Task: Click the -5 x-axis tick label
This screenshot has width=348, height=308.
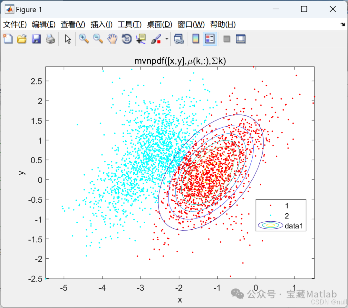Action: pyautogui.click(x=64, y=288)
